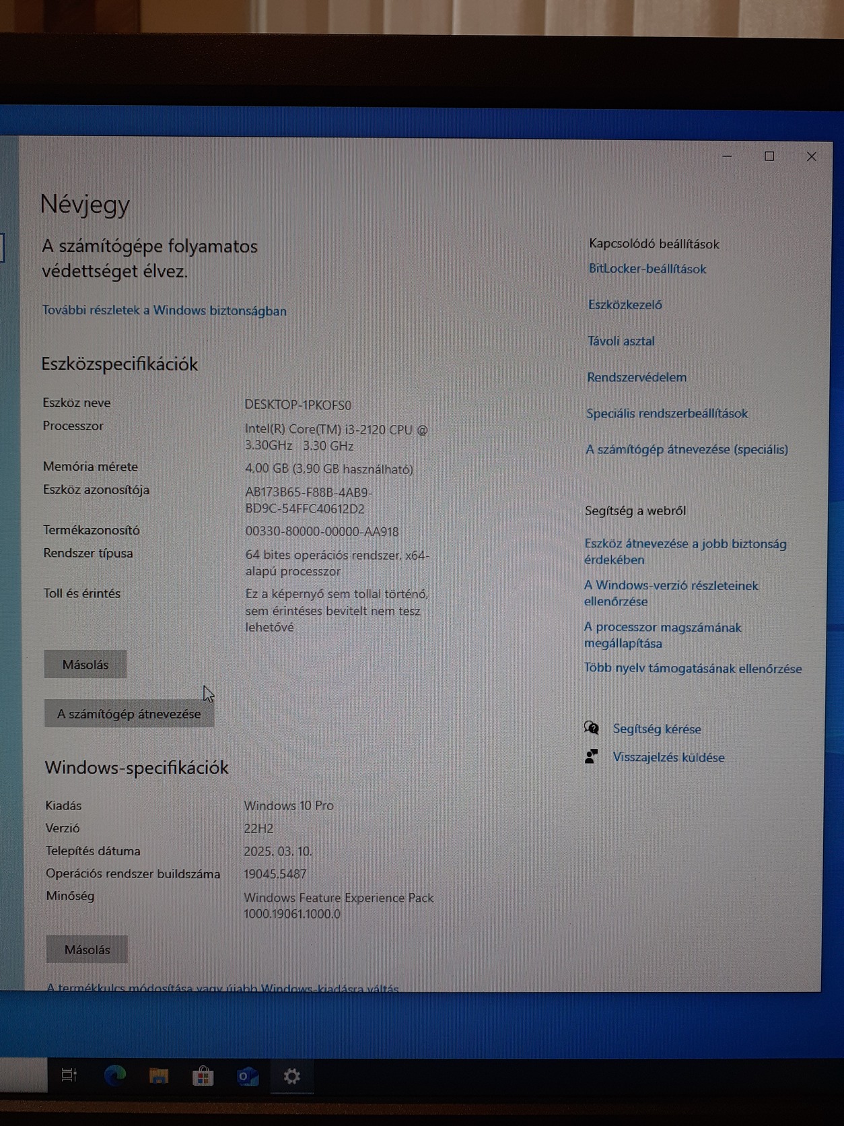Select the Settings gear on the taskbar
Screen dimensions: 844x1126
291,1076
